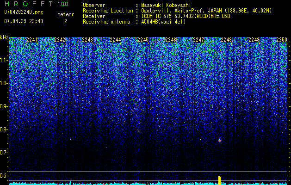This screenshot has height=185, width=291.
Task: Click the 0.7 kHz axis label
Action: click(4, 153)
